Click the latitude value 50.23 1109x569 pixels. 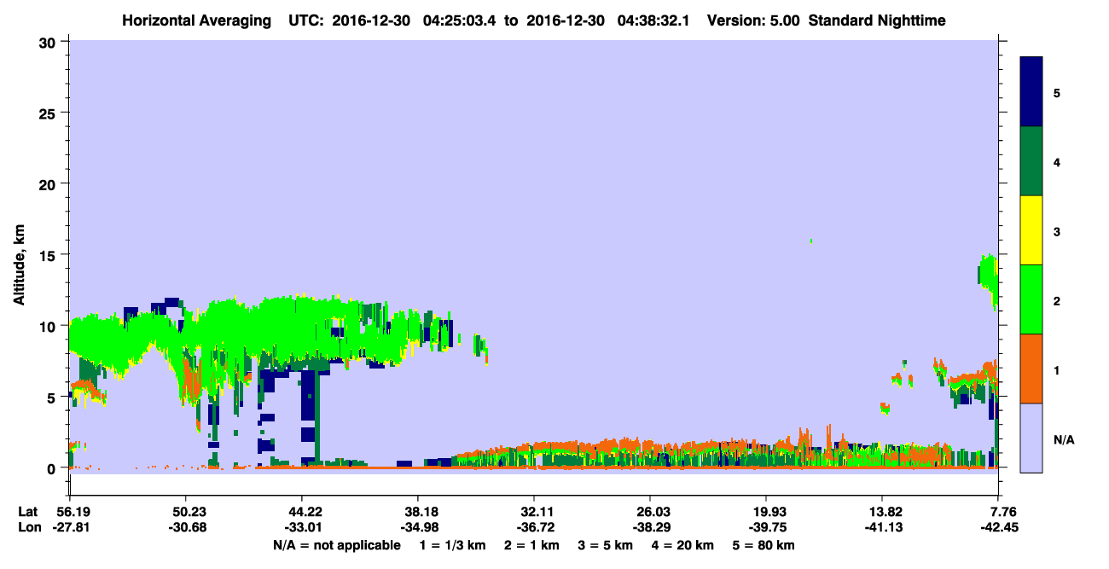pyautogui.click(x=186, y=512)
